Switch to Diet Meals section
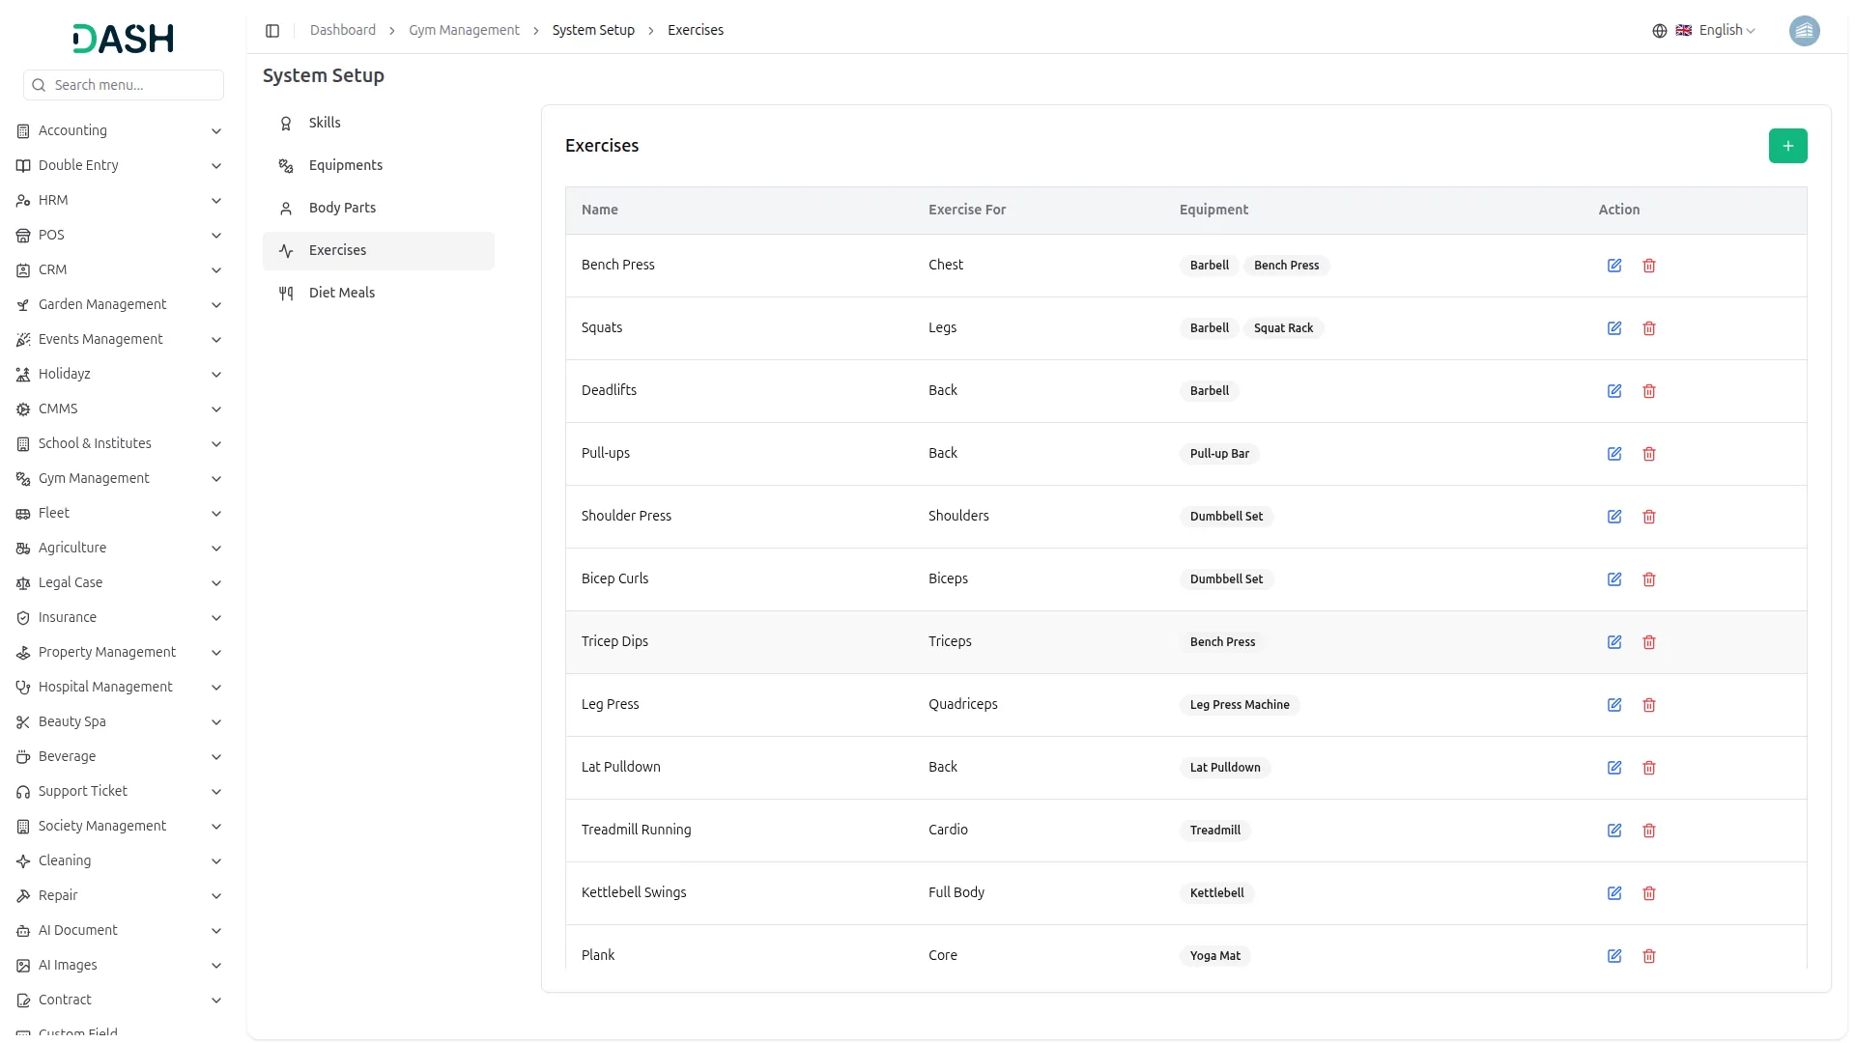The width and height of the screenshot is (1855, 1043). [341, 293]
